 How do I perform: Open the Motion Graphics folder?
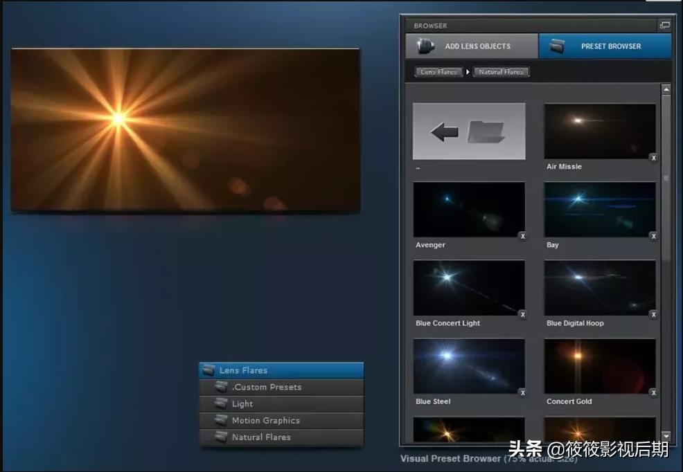pyautogui.click(x=281, y=420)
